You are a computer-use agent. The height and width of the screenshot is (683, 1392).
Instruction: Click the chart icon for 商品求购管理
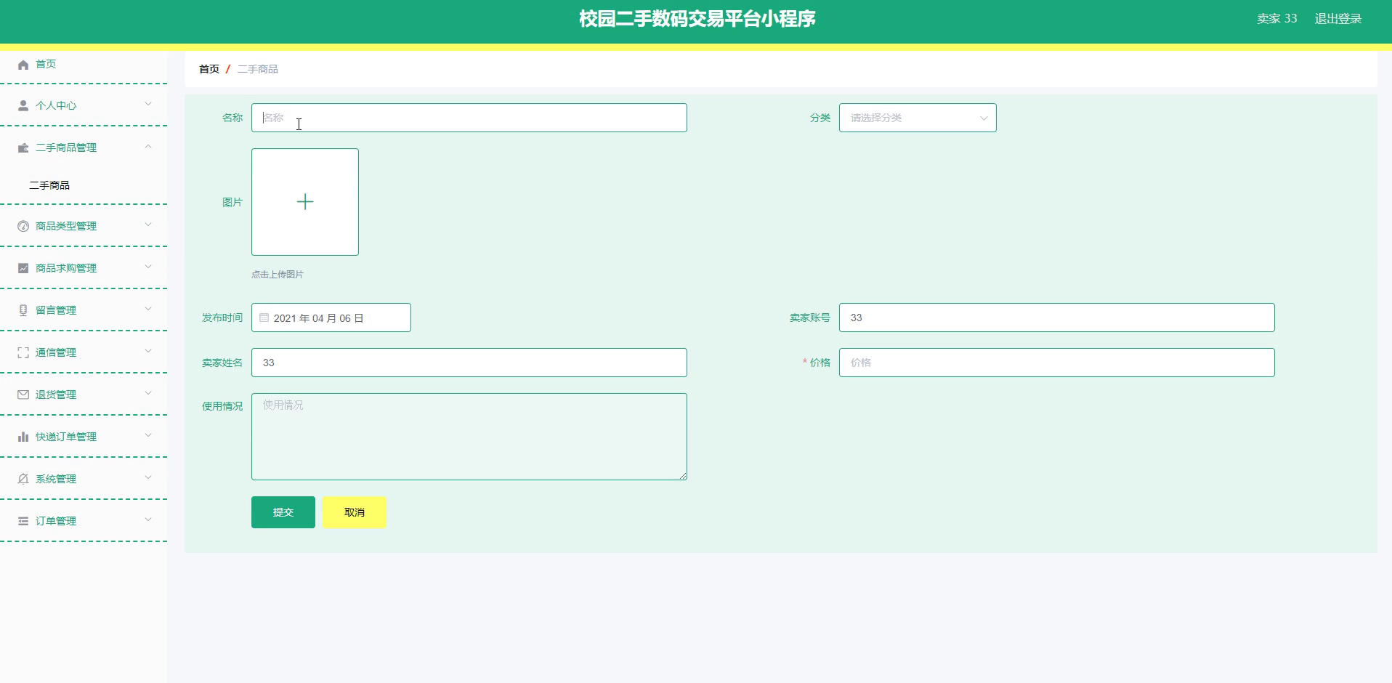(x=23, y=268)
